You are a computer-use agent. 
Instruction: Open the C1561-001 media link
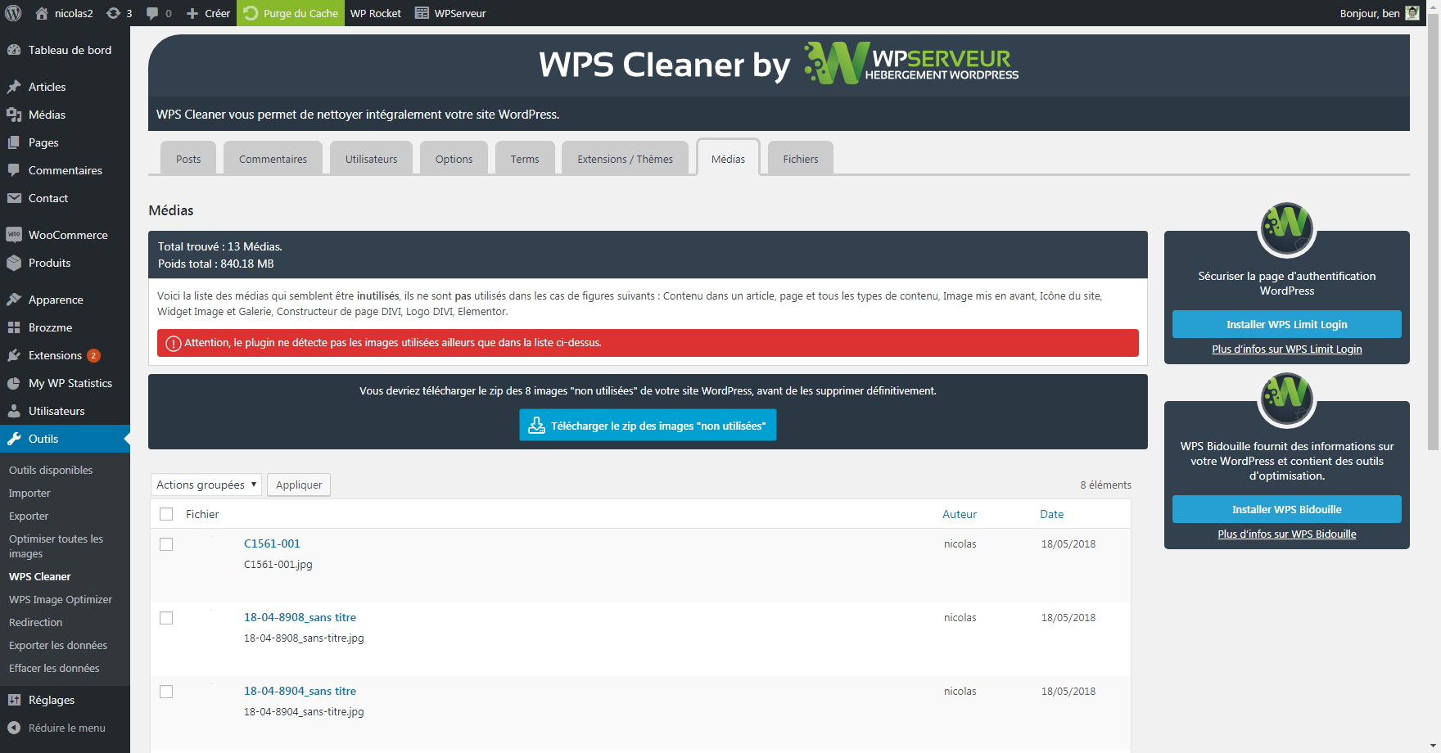click(272, 543)
